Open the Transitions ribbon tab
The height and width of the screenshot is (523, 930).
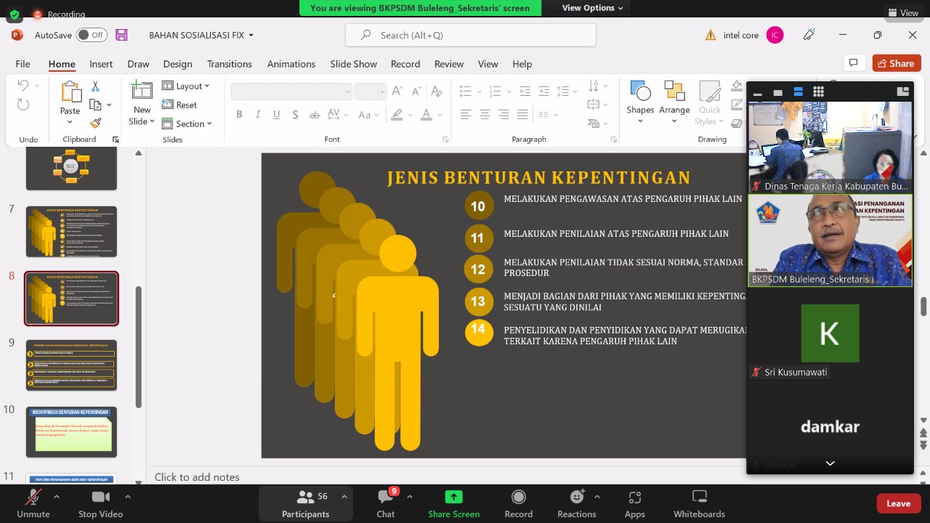229,64
